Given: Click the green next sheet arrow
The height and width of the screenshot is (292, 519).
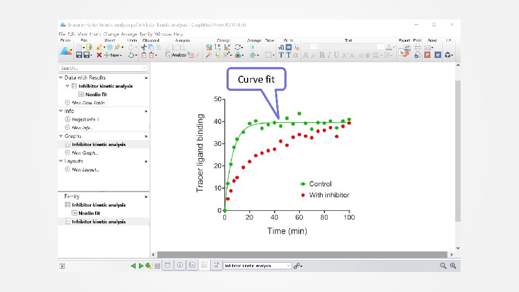Looking at the screenshot, I should (x=141, y=266).
